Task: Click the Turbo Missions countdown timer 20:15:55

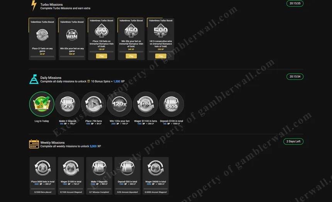Action: [295, 3]
